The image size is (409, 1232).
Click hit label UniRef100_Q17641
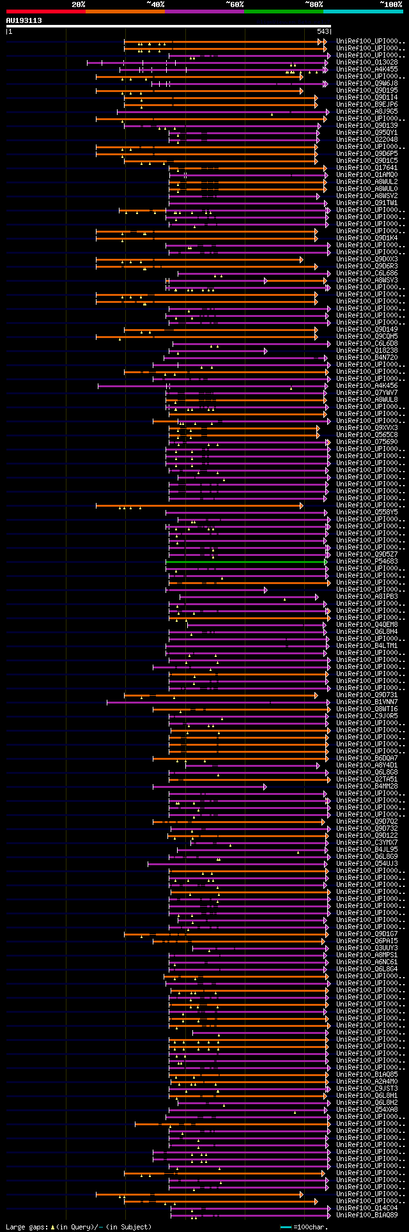tap(367, 167)
